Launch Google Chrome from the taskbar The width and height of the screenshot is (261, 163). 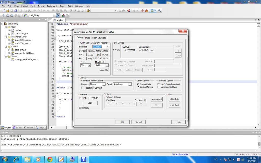(50, 159)
